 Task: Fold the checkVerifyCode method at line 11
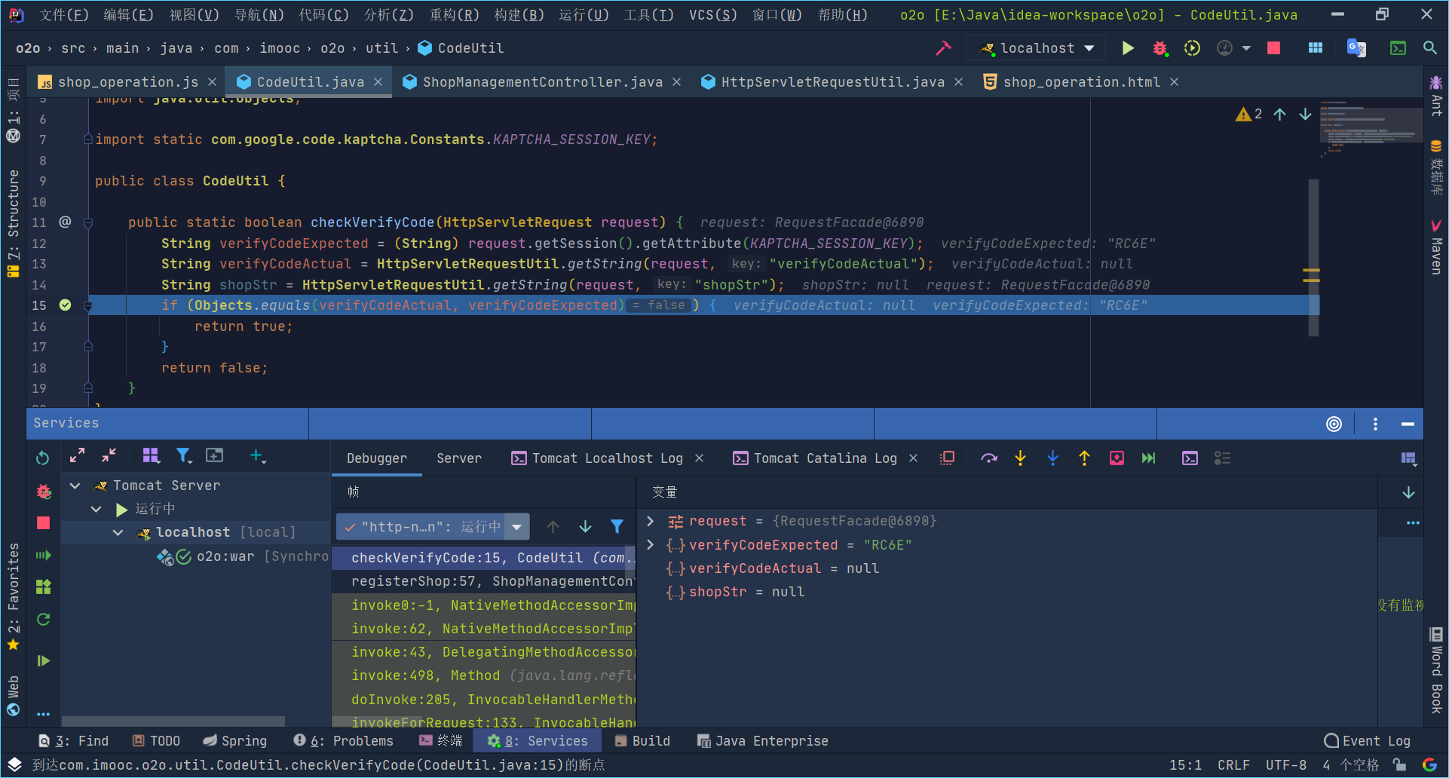click(88, 223)
